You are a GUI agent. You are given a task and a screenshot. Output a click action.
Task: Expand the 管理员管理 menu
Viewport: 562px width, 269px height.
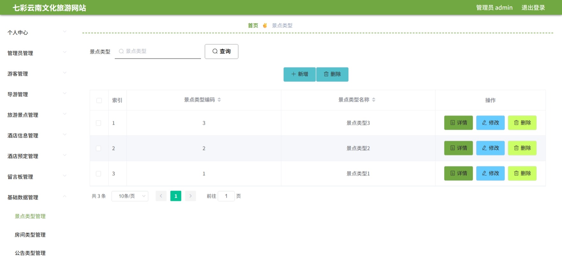tap(37, 53)
